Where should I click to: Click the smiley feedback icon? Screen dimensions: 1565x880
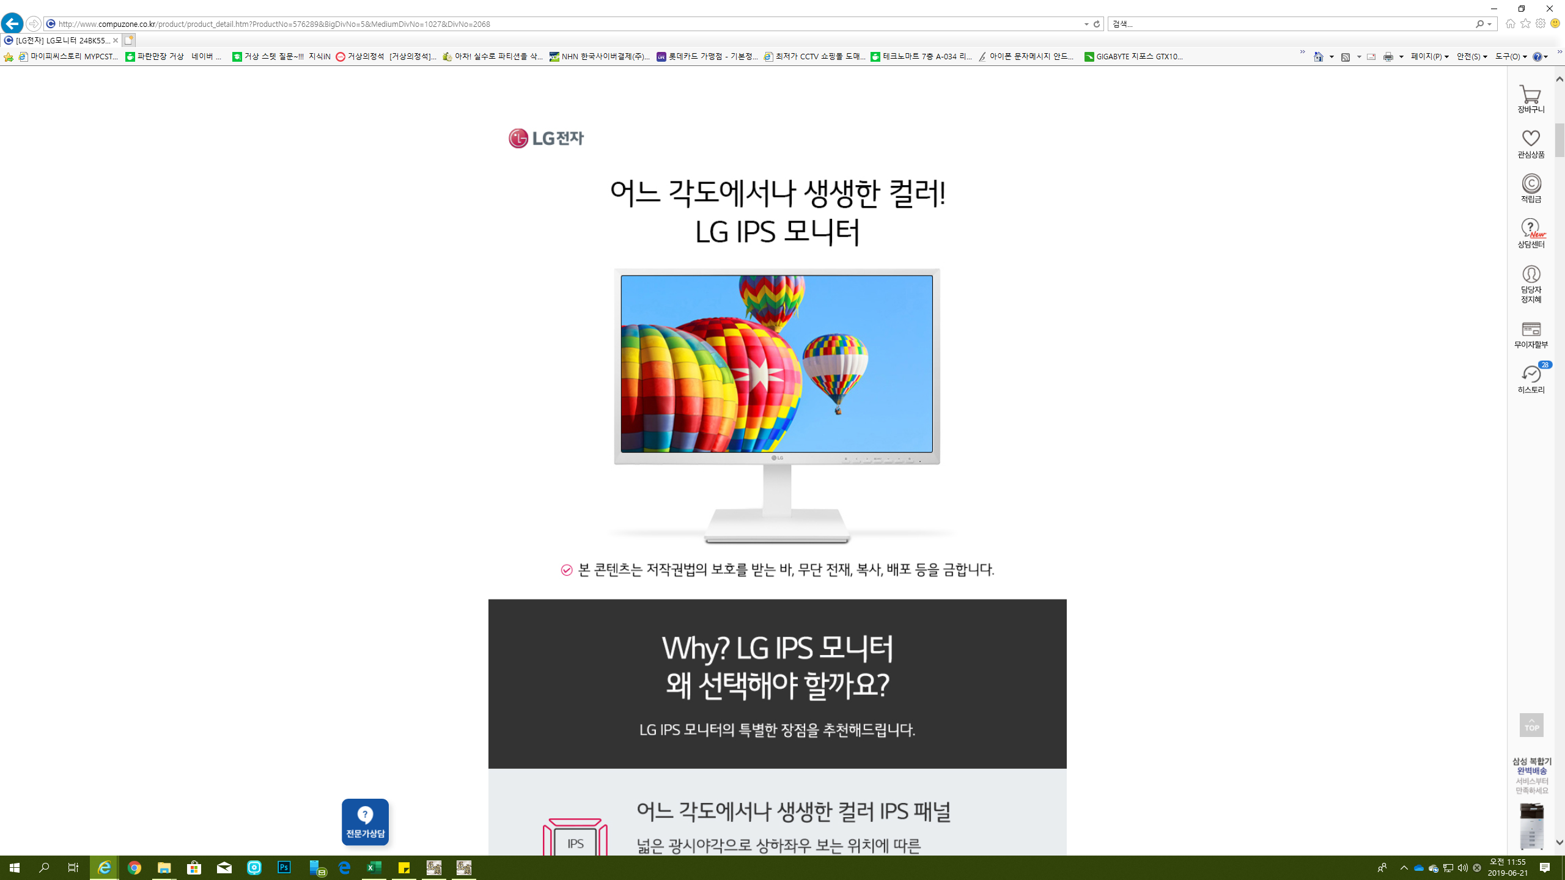(x=1555, y=23)
